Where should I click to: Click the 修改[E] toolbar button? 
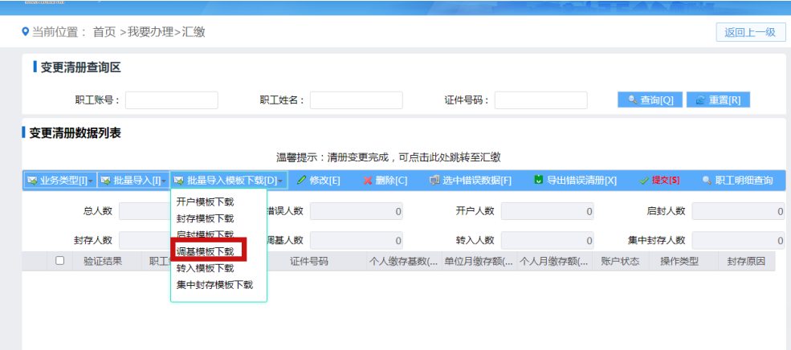(318, 181)
